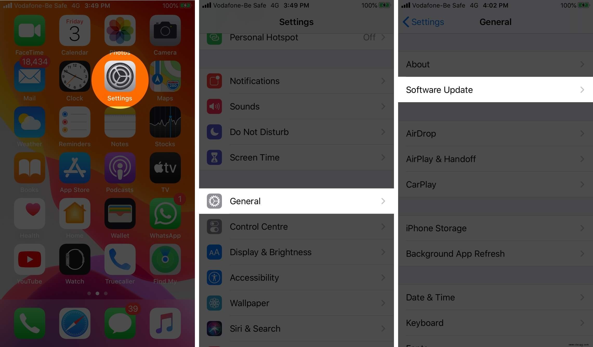593x347 pixels.
Task: Open iPhone Storage settings
Action: click(494, 228)
